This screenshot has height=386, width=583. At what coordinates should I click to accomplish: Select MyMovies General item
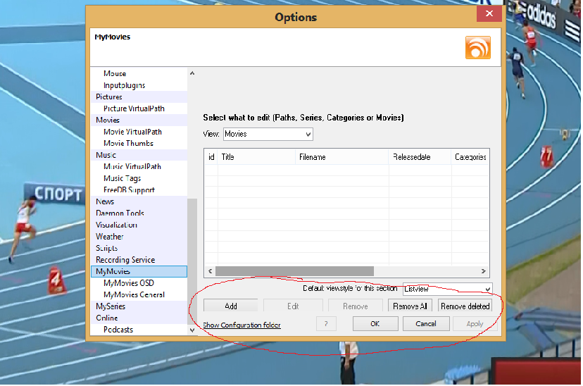click(134, 294)
